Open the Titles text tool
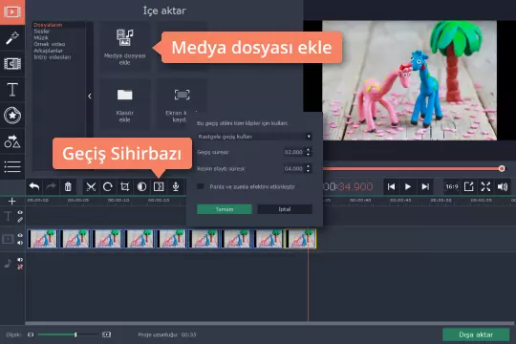Image resolution: width=516 pixels, height=344 pixels. [12, 90]
